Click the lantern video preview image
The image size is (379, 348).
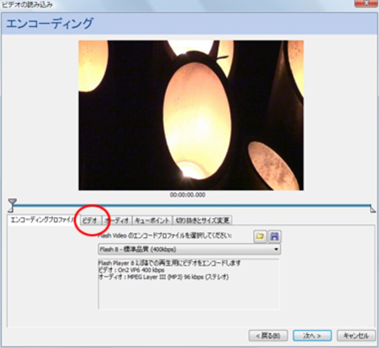coord(191,115)
